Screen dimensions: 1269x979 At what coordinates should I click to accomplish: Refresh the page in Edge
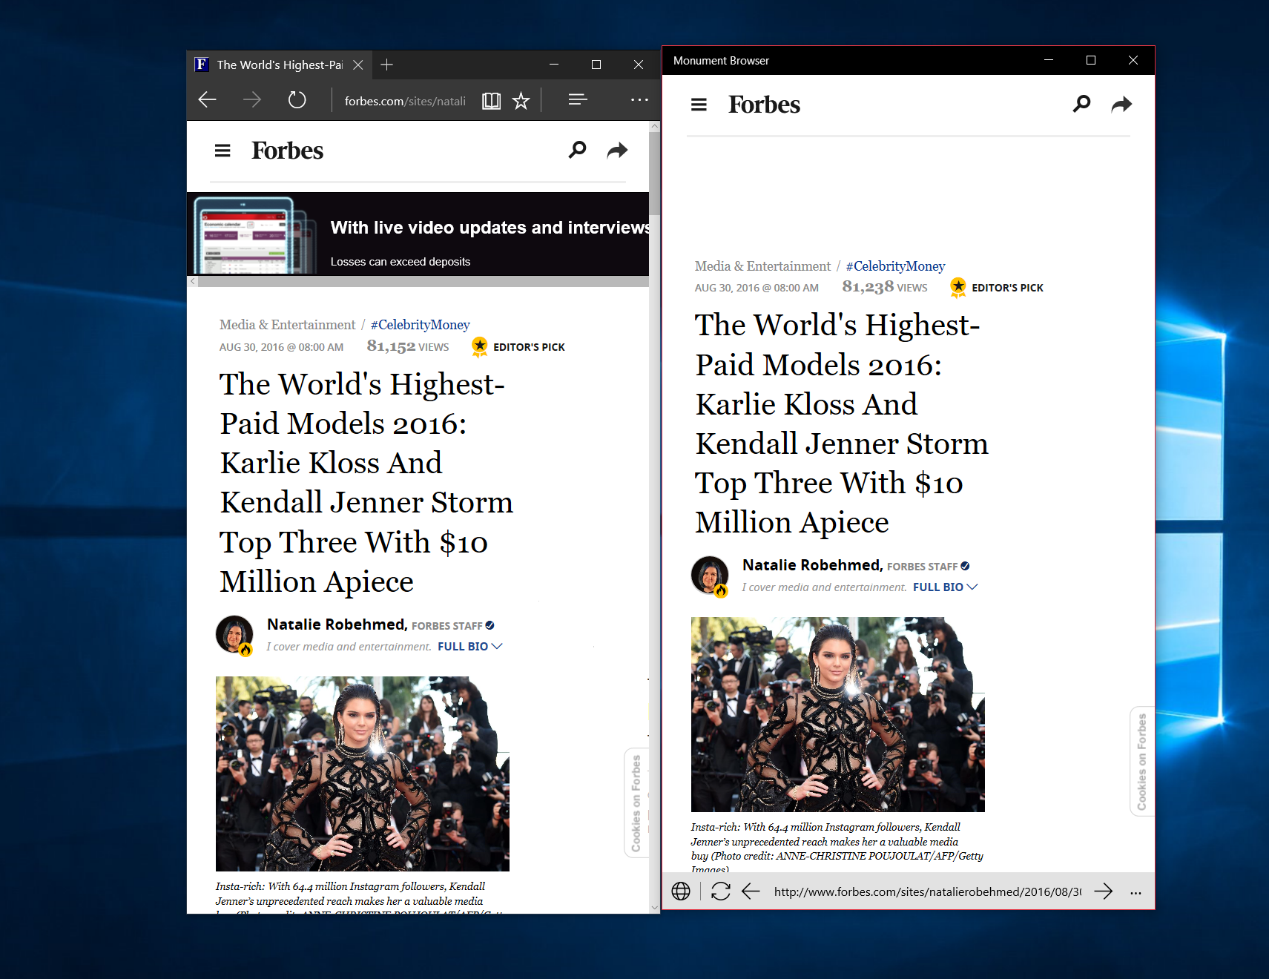[297, 99]
